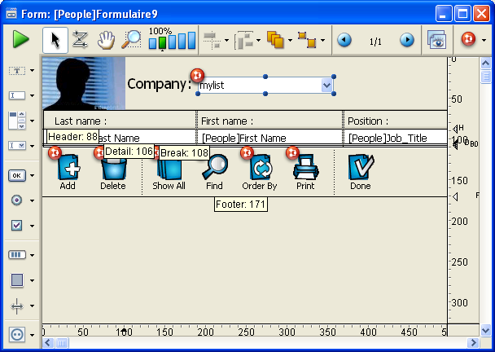The width and height of the screenshot is (495, 352).
Task: Click the green Execute form play button
Action: (x=20, y=39)
